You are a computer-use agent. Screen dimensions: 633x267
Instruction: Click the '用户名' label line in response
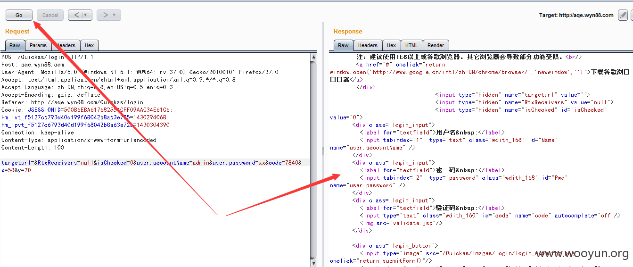coord(432,132)
